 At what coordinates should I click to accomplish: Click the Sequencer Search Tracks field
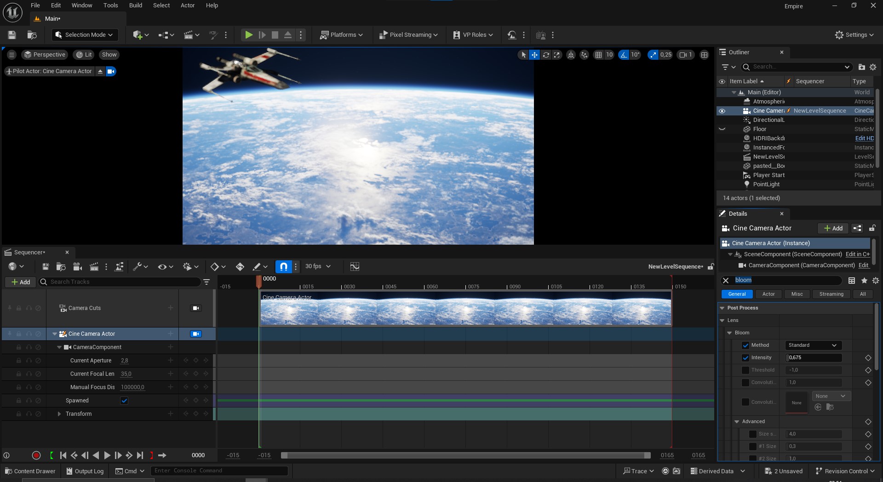pos(120,282)
